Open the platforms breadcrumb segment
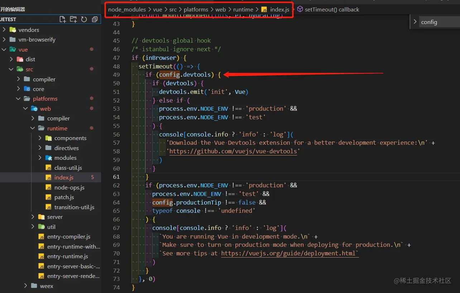 (x=196, y=10)
